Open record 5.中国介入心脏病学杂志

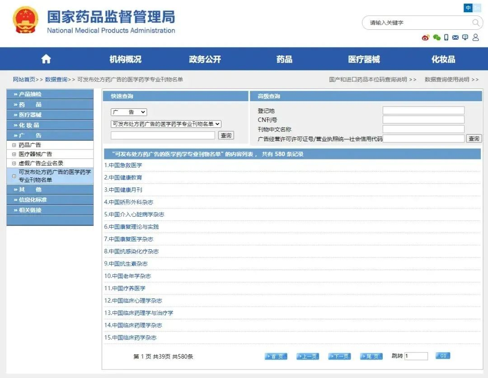click(134, 215)
